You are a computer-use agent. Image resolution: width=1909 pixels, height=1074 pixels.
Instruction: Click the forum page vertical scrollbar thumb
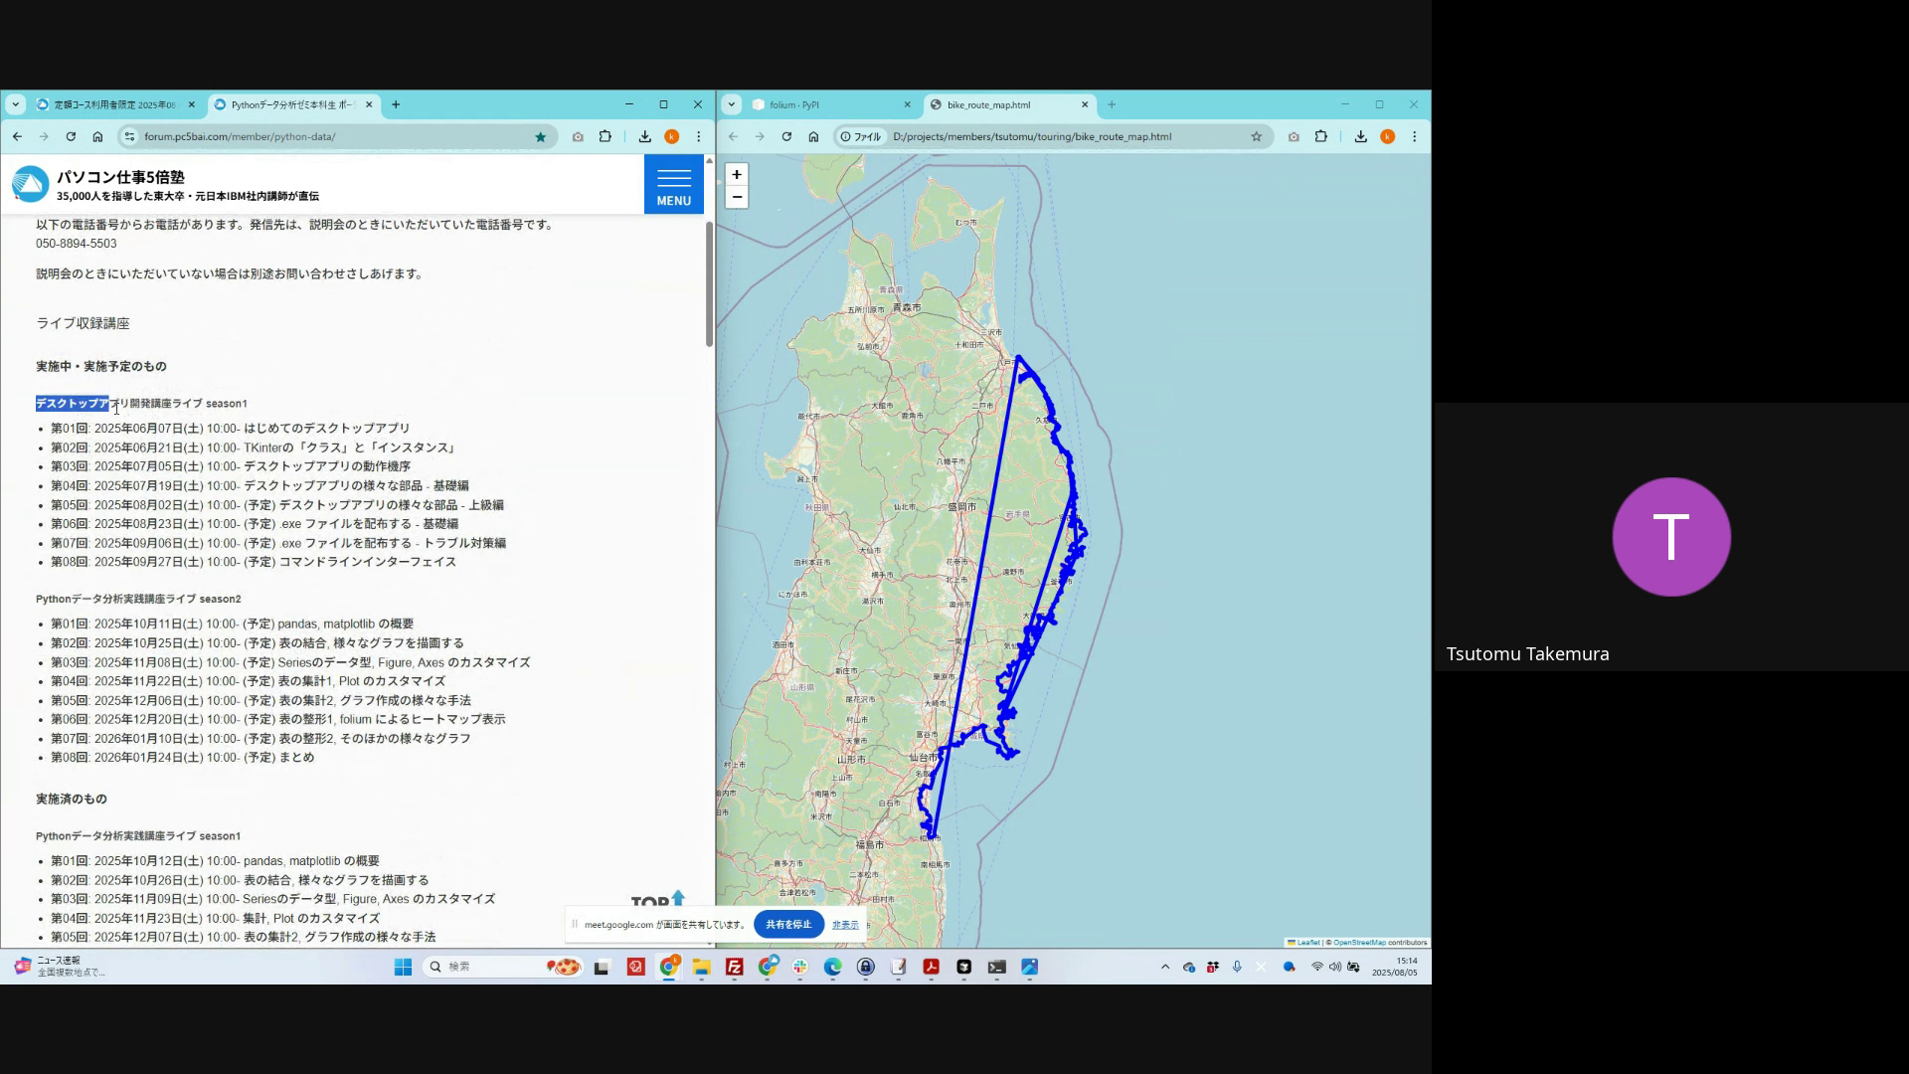709,283
